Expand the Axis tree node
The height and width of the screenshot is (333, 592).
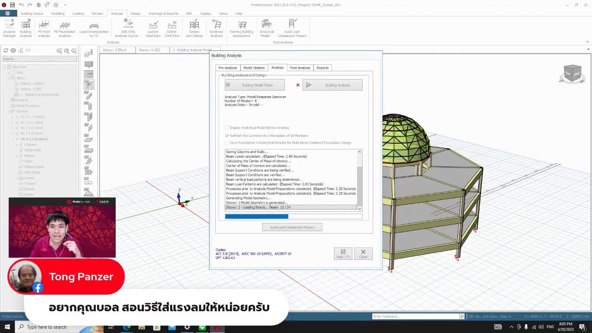pyautogui.click(x=8, y=73)
